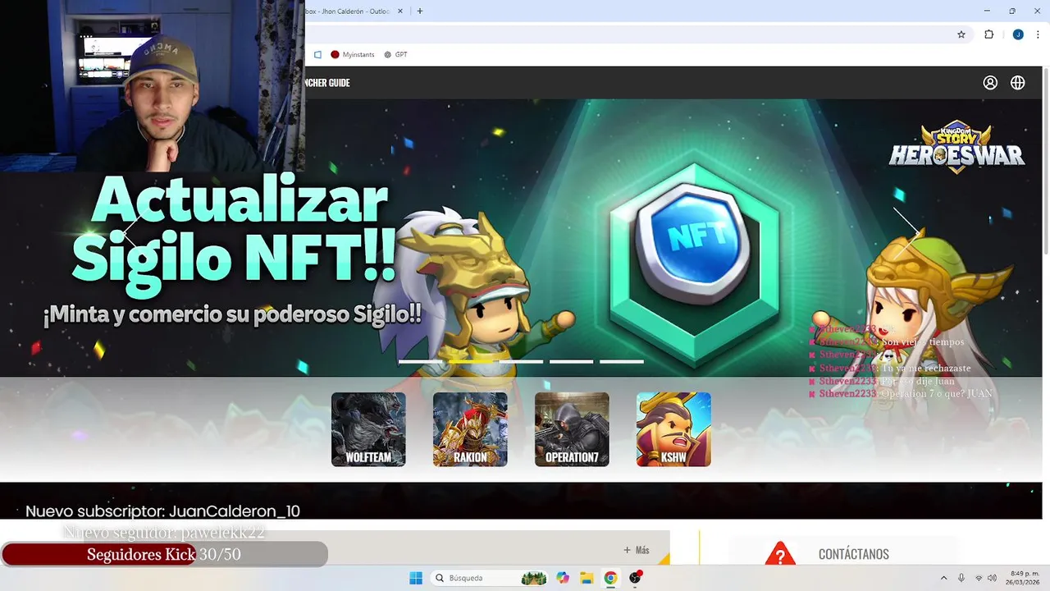1050x591 pixels.
Task: Open the account profile icon on site header
Action: pos(990,83)
